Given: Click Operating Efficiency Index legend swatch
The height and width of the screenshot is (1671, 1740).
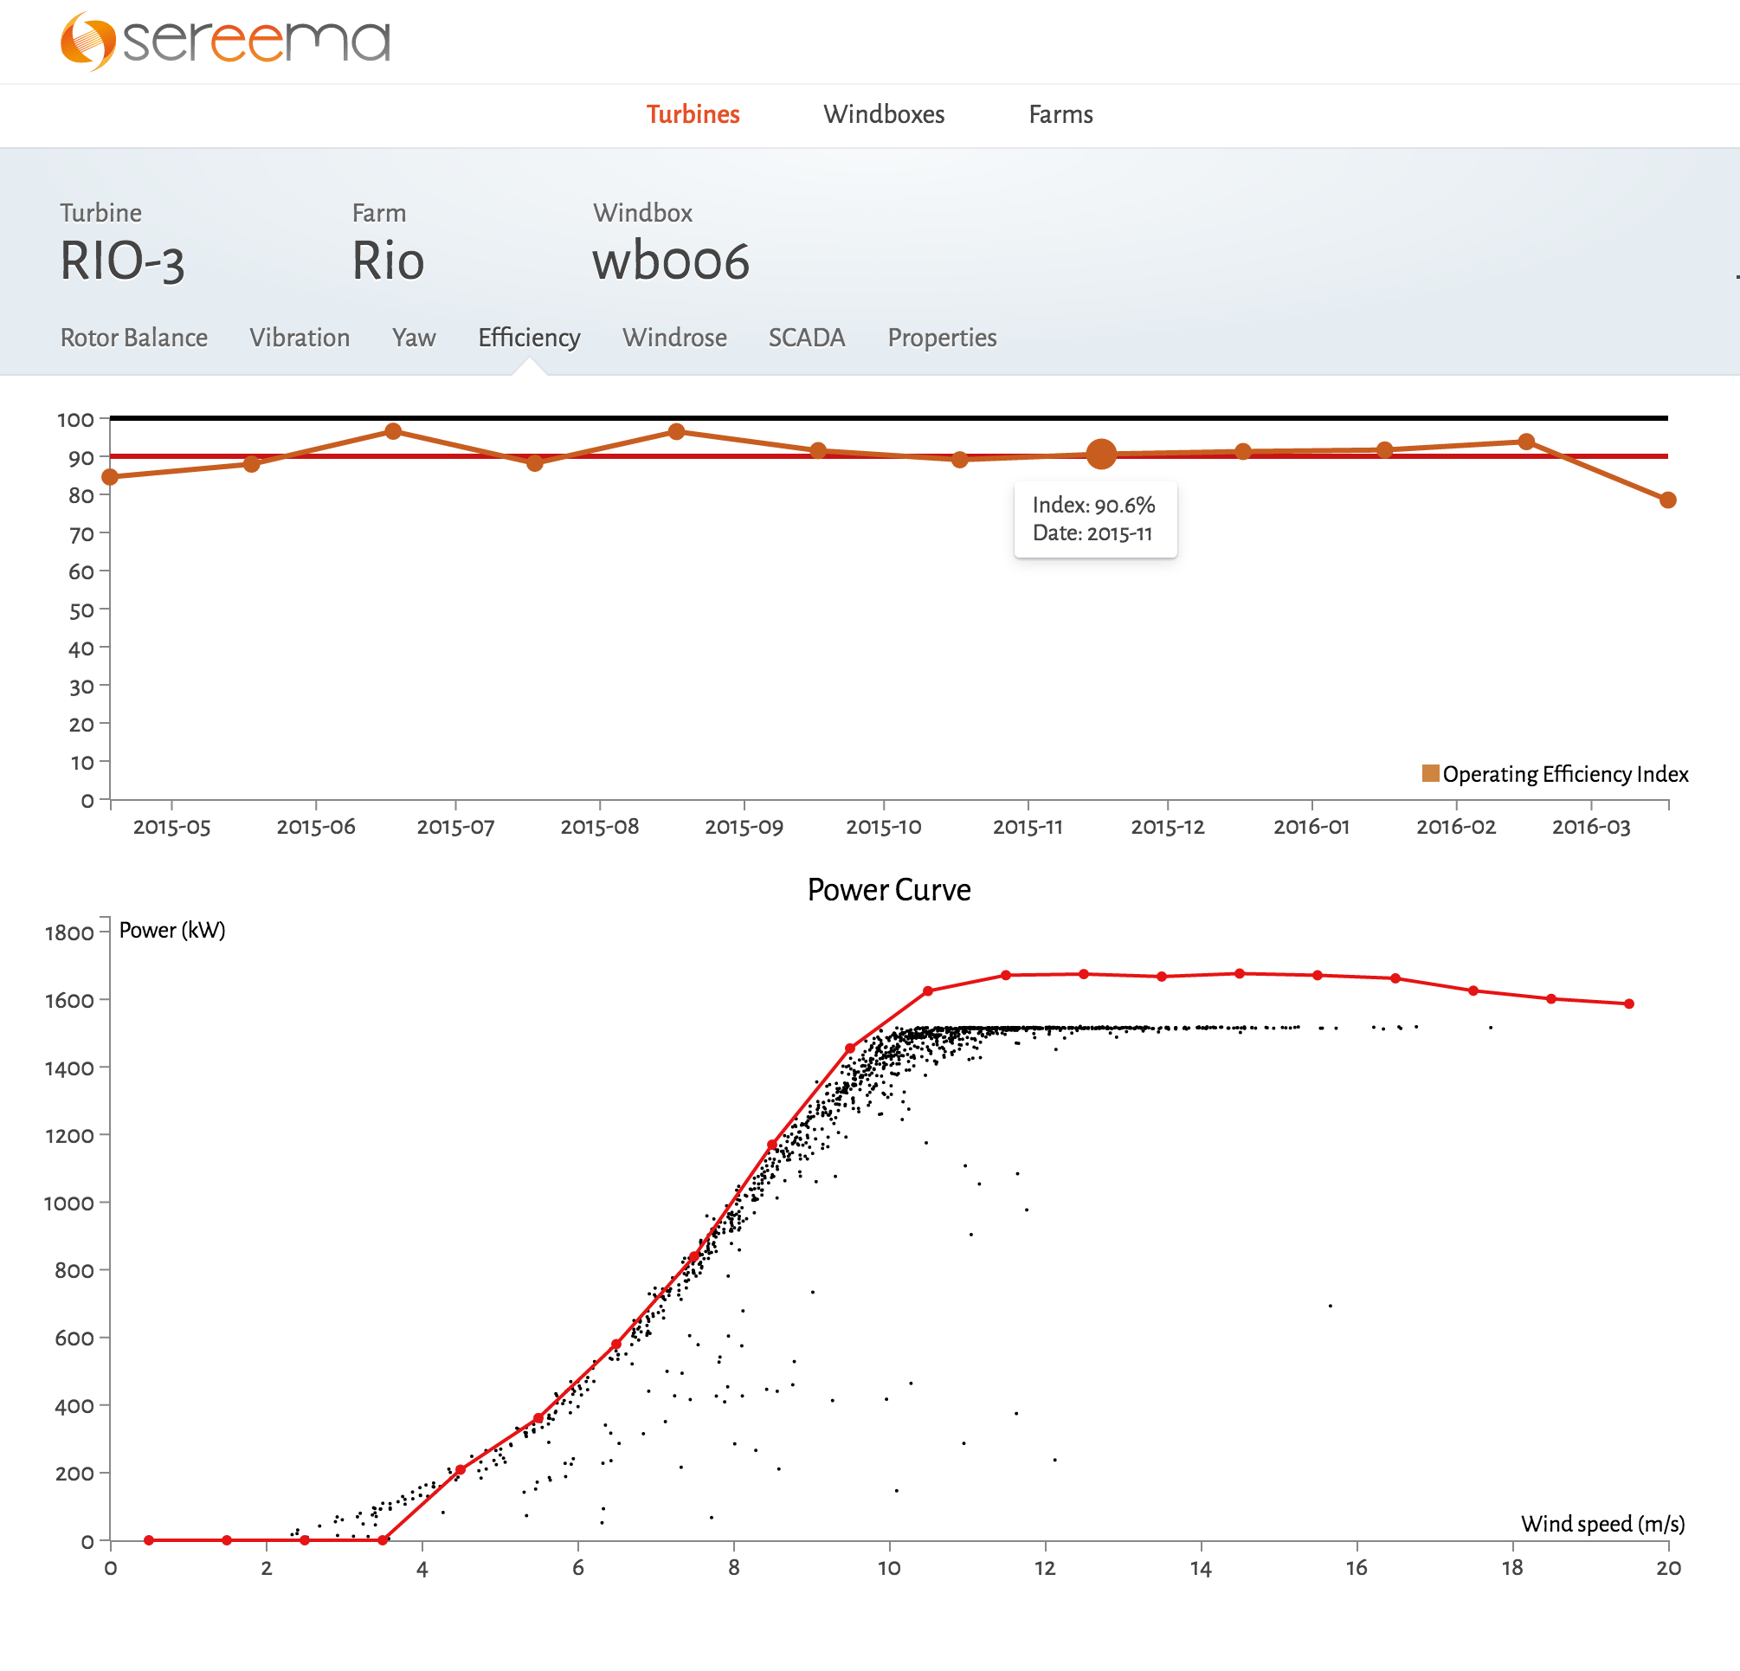Looking at the screenshot, I should point(1430,772).
